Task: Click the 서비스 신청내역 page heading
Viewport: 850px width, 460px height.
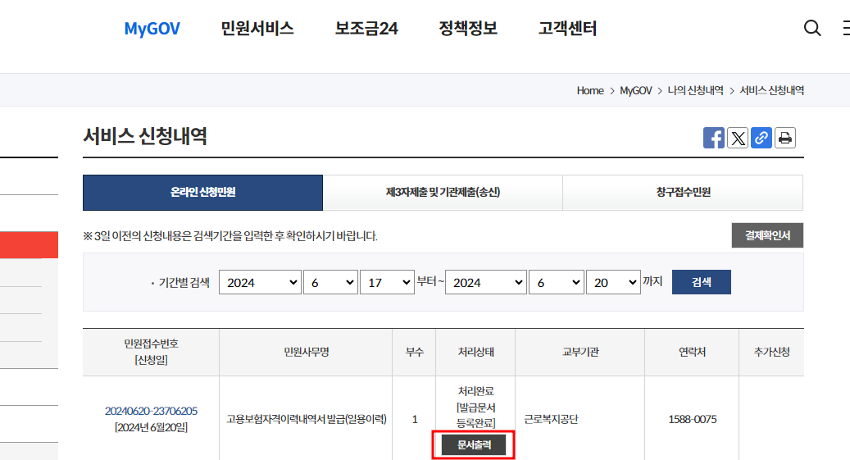Action: [145, 135]
